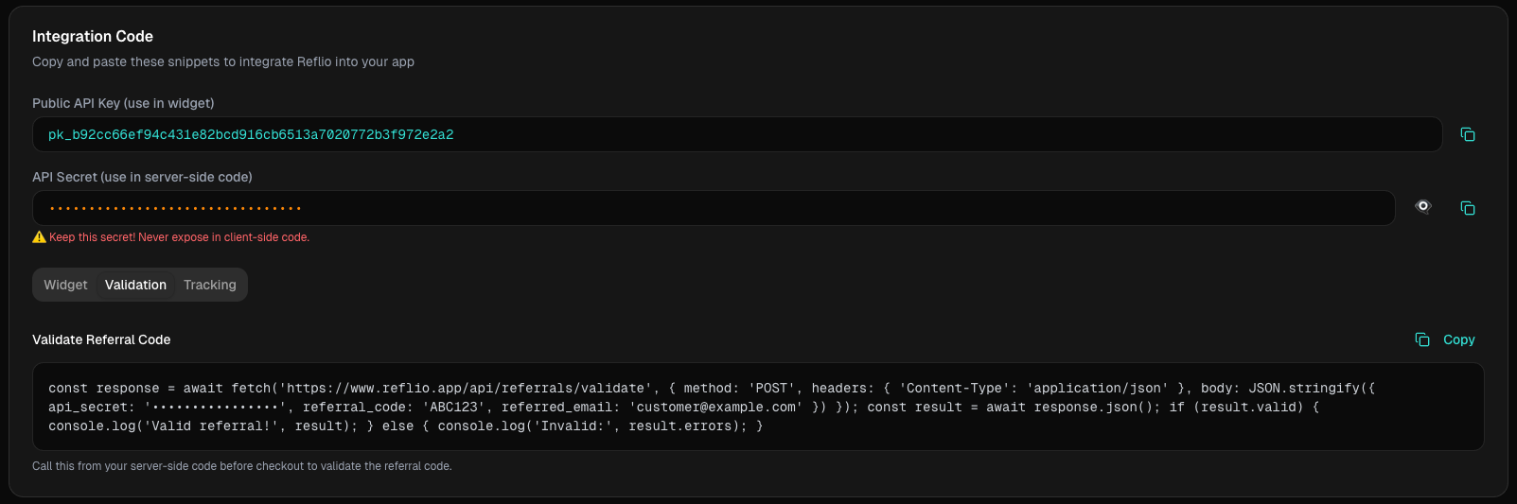Click the 'API Secret (use in server-side code)' label

point(142,177)
